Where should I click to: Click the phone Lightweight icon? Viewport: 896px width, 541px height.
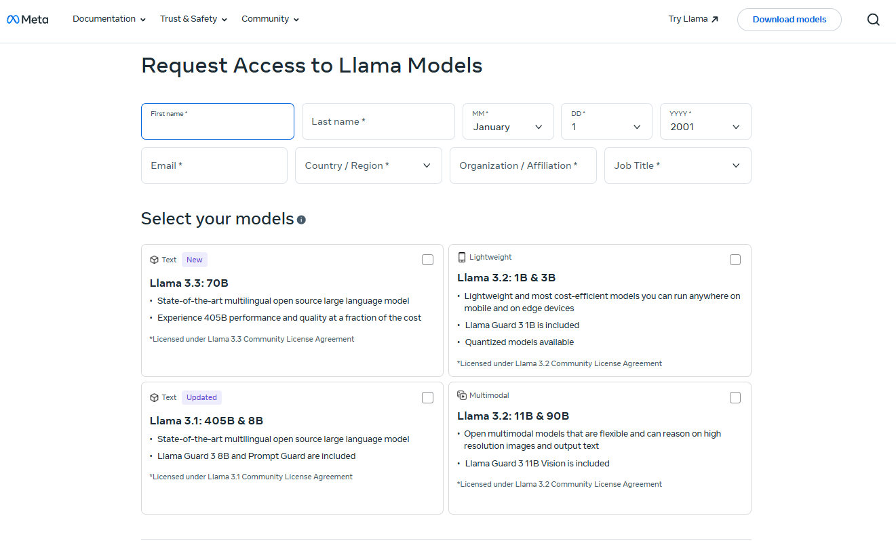point(462,257)
